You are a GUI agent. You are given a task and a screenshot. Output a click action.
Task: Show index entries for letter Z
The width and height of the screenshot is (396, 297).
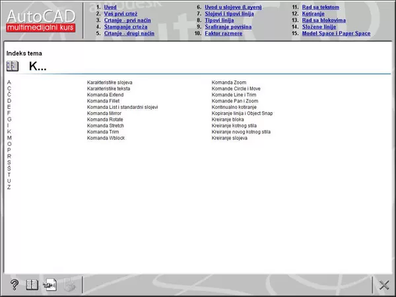click(9, 187)
